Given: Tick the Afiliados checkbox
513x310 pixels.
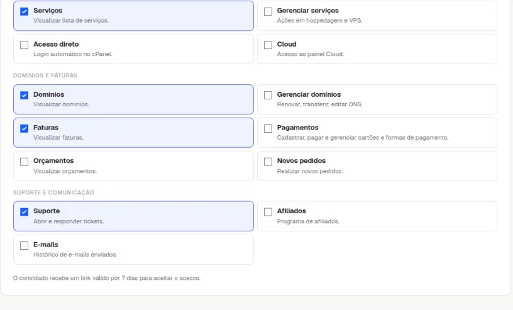Looking at the screenshot, I should 268,212.
